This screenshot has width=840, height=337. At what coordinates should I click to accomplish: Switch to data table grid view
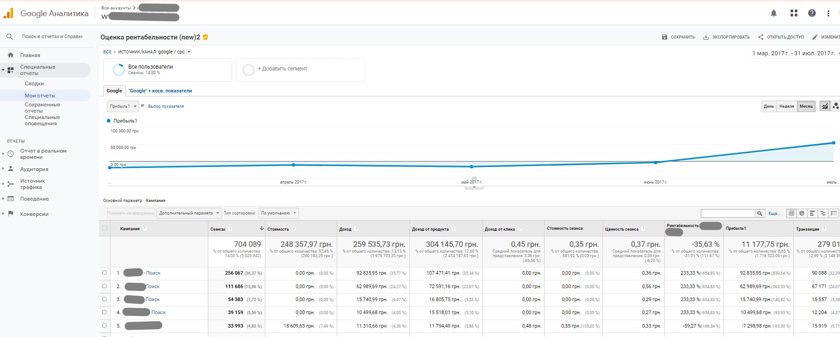791,213
